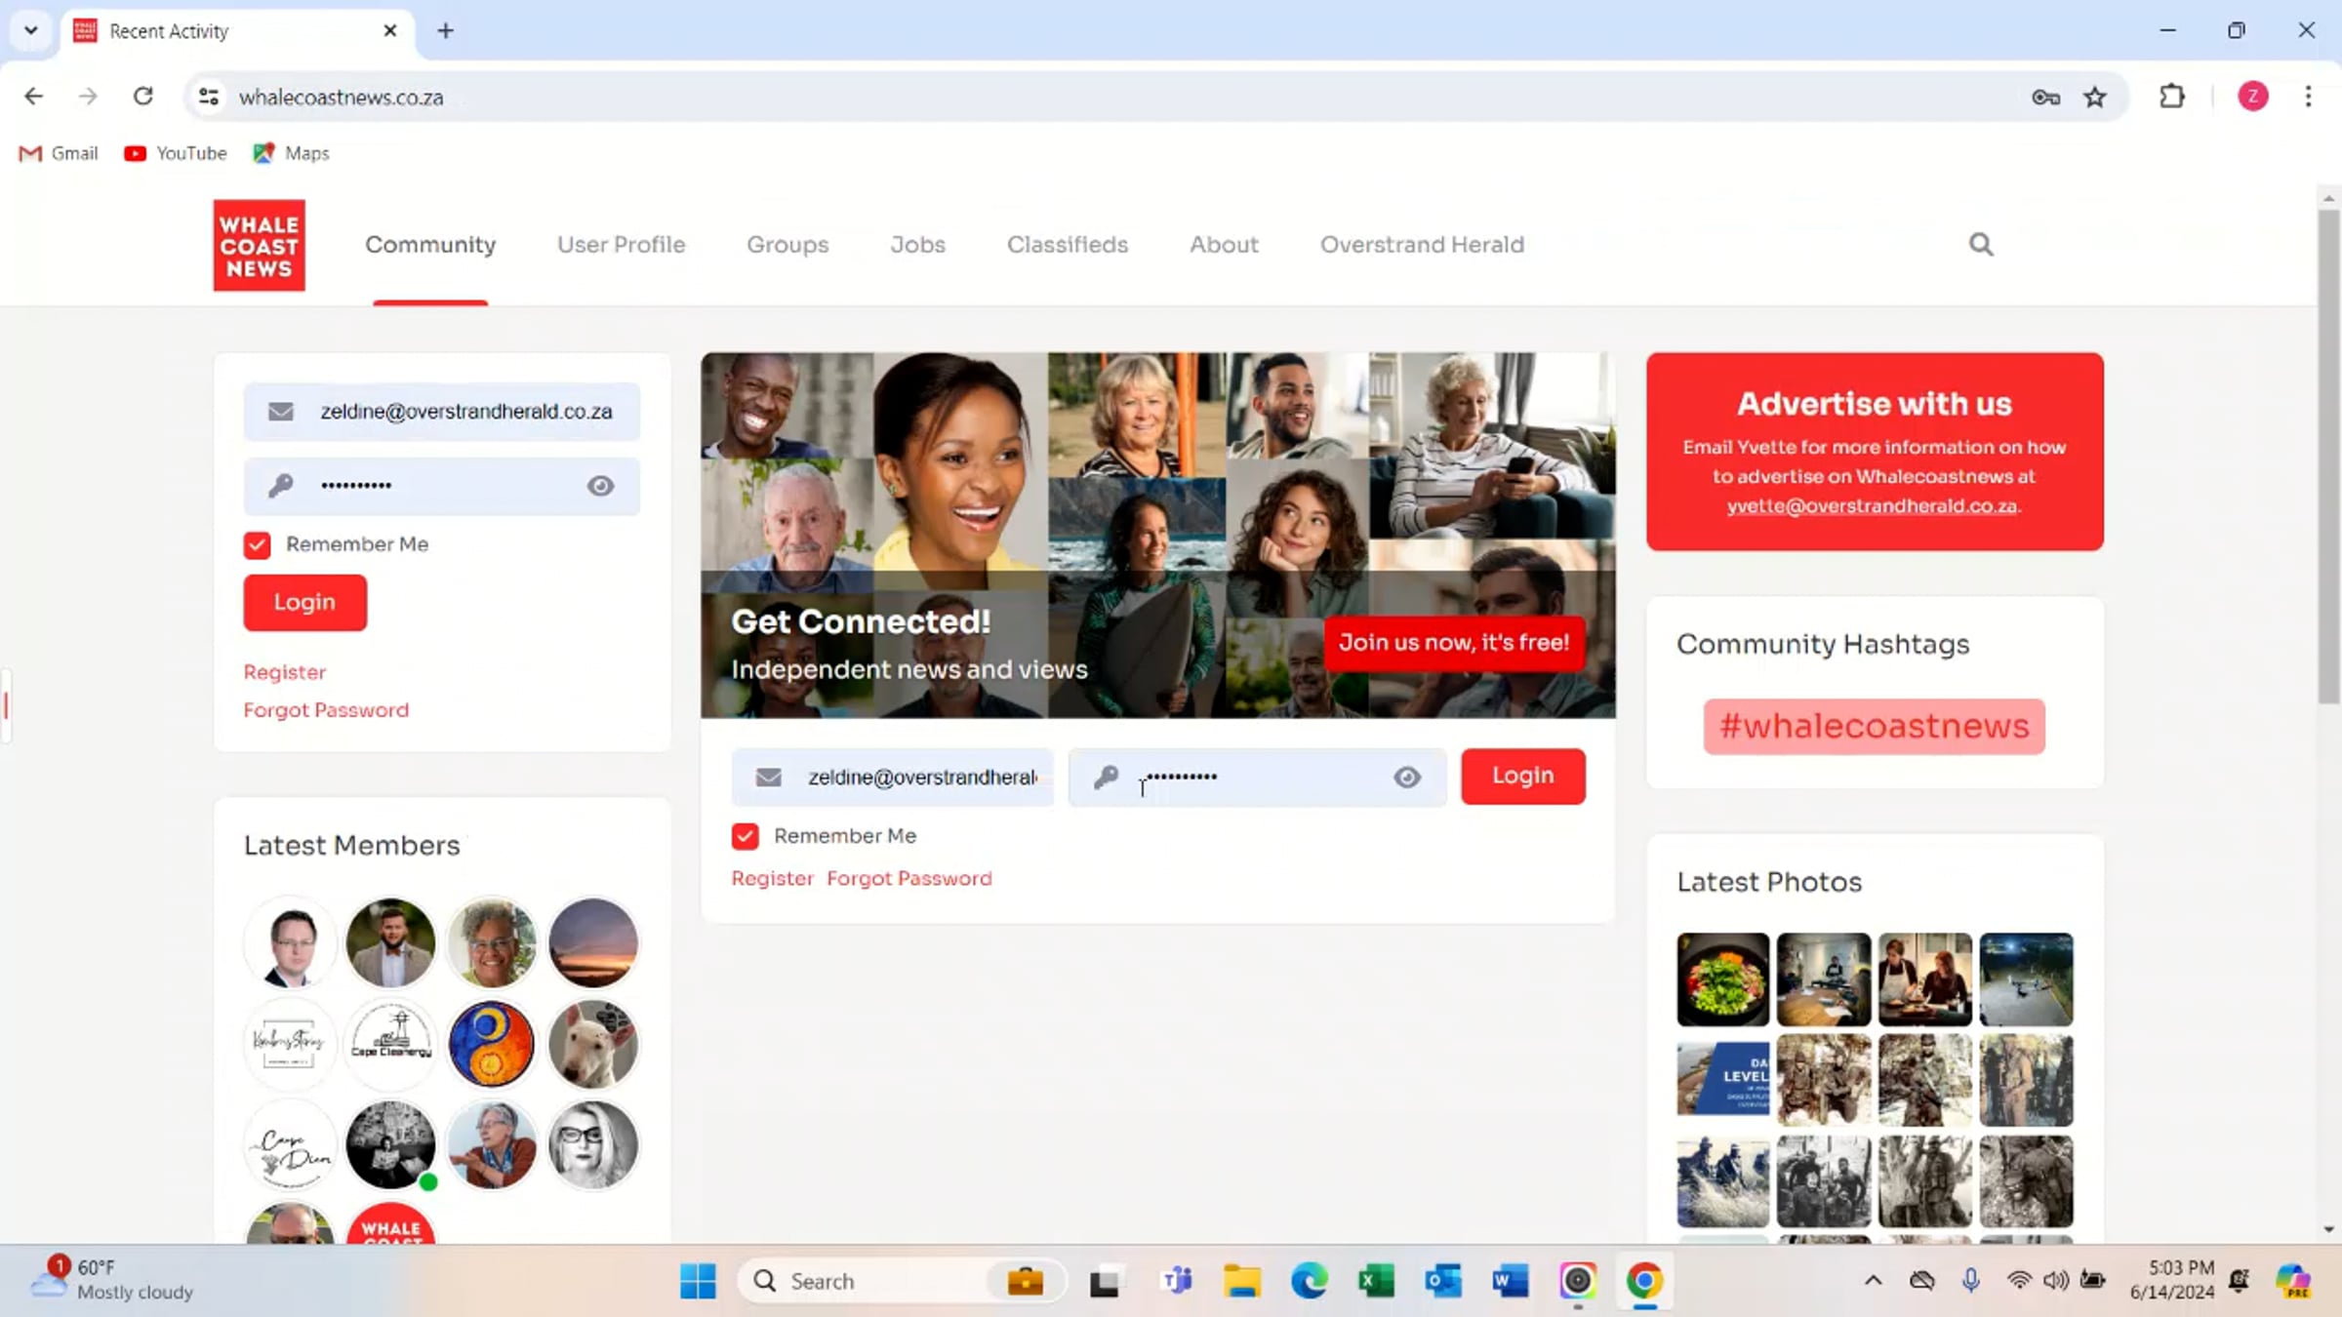Reload the page
The width and height of the screenshot is (2342, 1317).
143,97
